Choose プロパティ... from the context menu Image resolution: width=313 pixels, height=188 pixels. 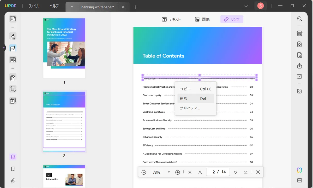(x=196, y=108)
